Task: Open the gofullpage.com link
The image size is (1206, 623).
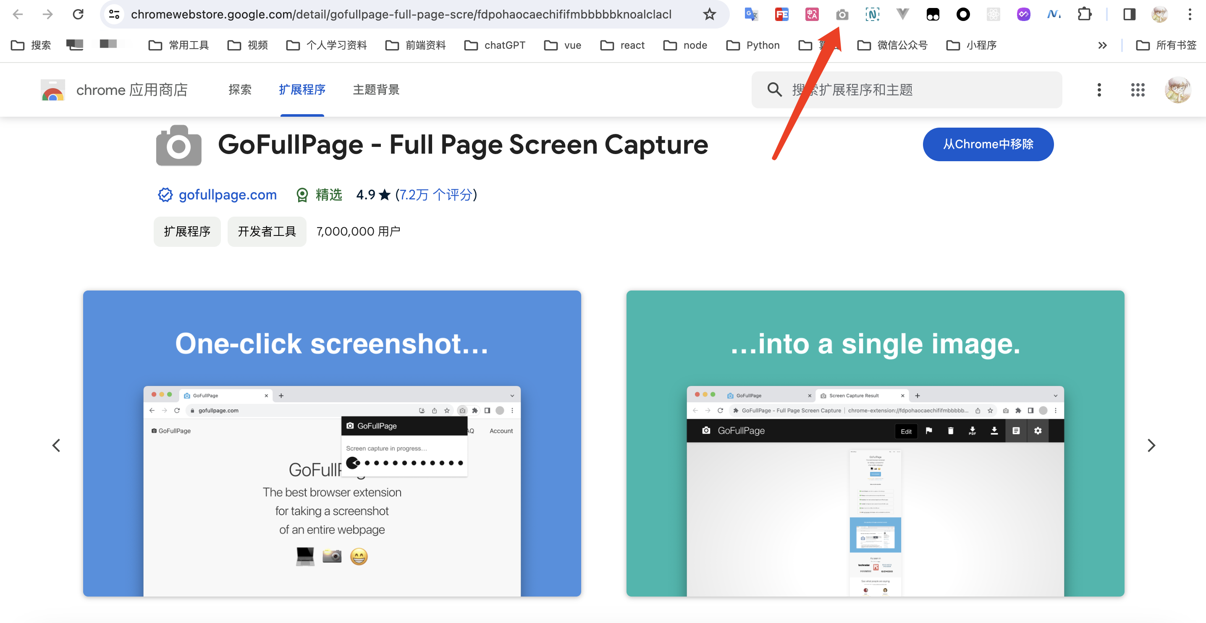Action: coord(228,195)
